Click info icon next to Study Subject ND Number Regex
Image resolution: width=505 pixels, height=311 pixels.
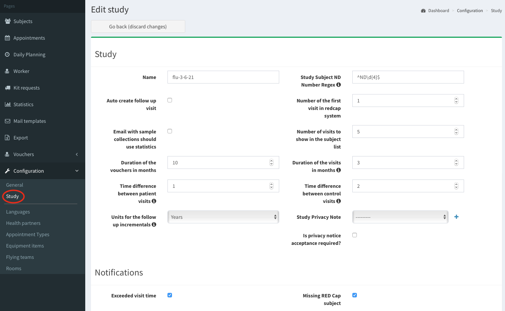pyautogui.click(x=339, y=85)
